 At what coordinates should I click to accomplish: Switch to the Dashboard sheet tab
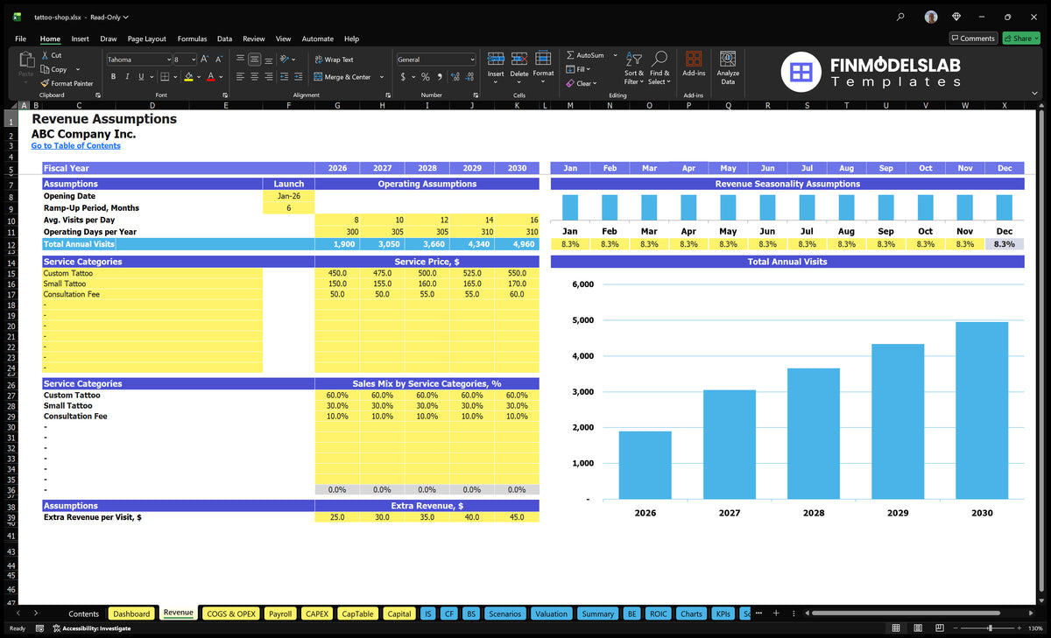pyautogui.click(x=131, y=613)
